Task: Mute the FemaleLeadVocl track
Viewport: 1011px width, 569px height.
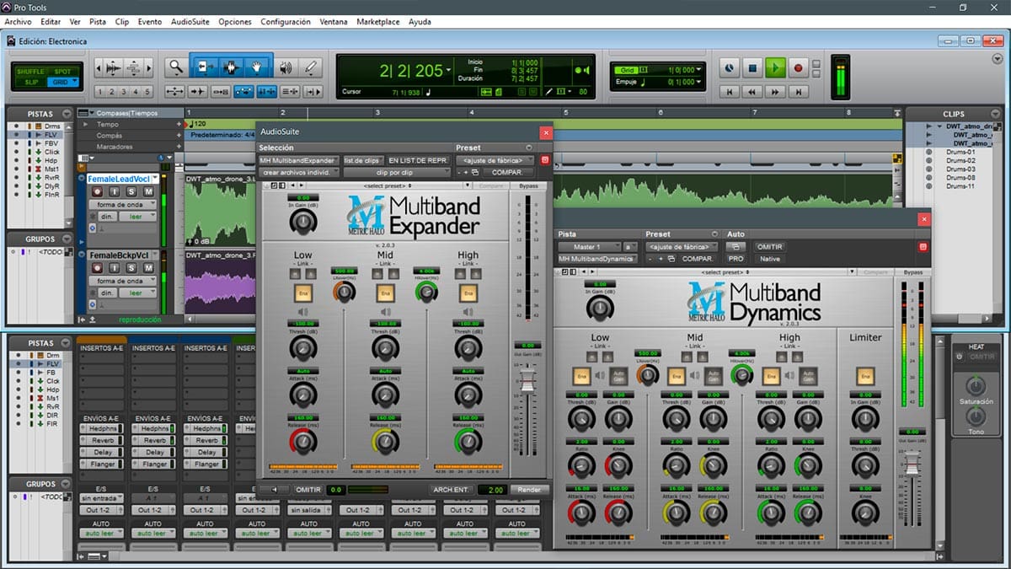Action: (148, 192)
